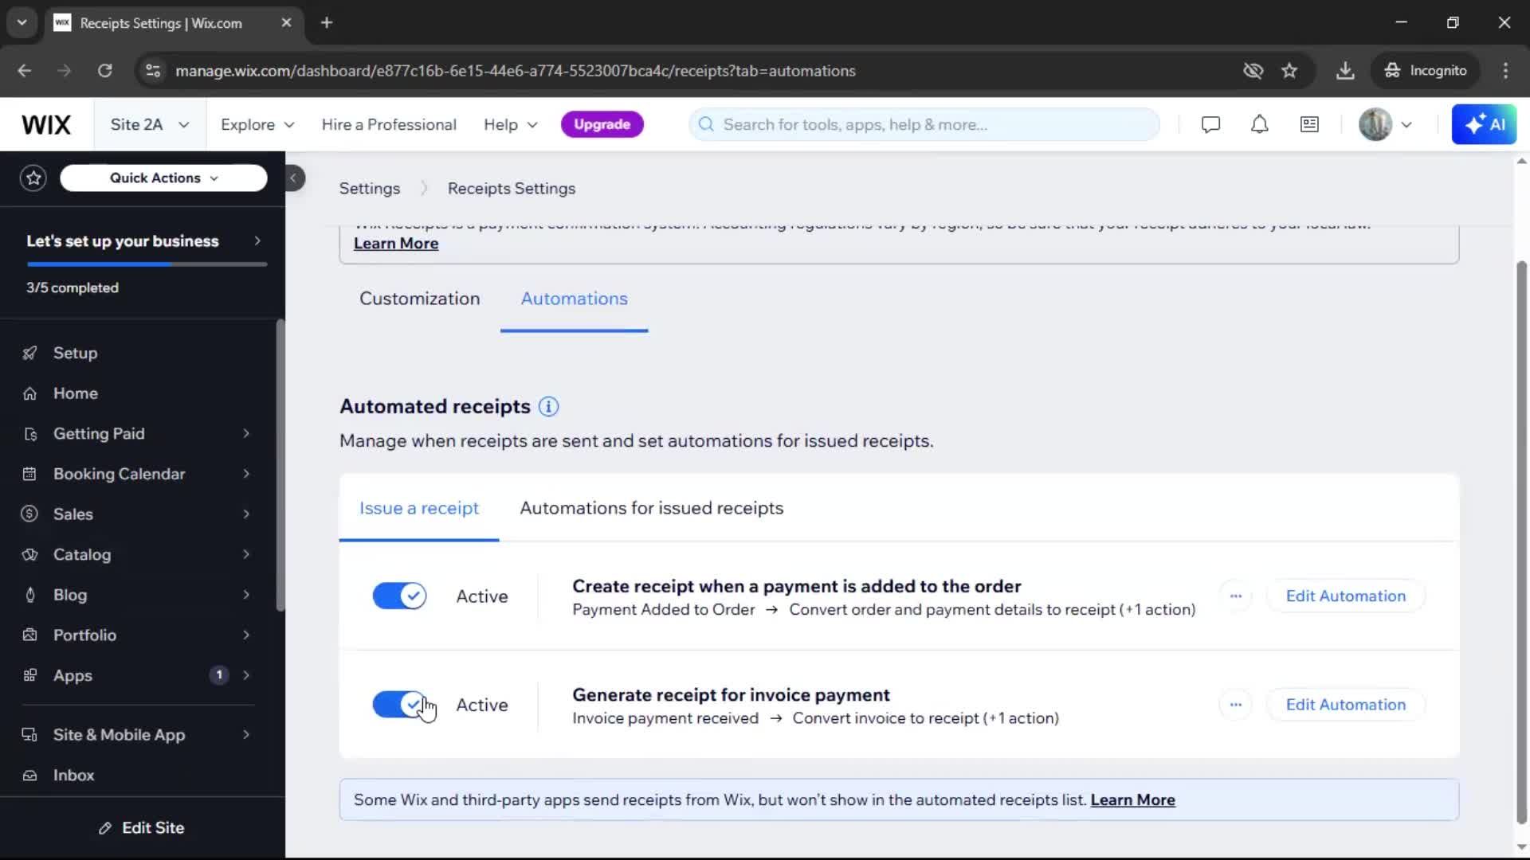
Task: Click in the search tools field
Action: pos(924,125)
